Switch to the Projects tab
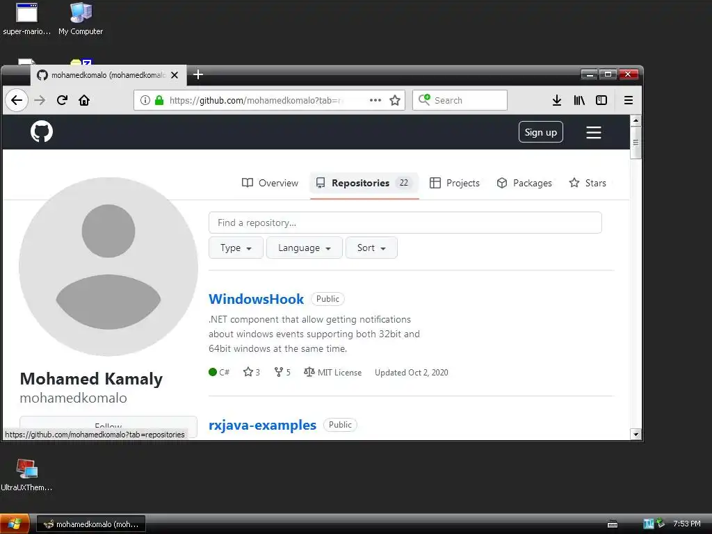 455,183
